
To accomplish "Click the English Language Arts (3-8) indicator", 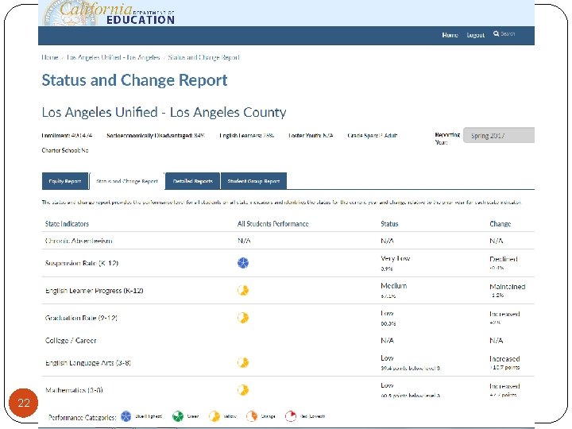I will point(88,363).
